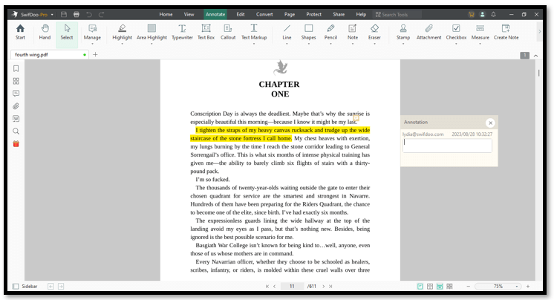Open the user account icon

pos(482,14)
